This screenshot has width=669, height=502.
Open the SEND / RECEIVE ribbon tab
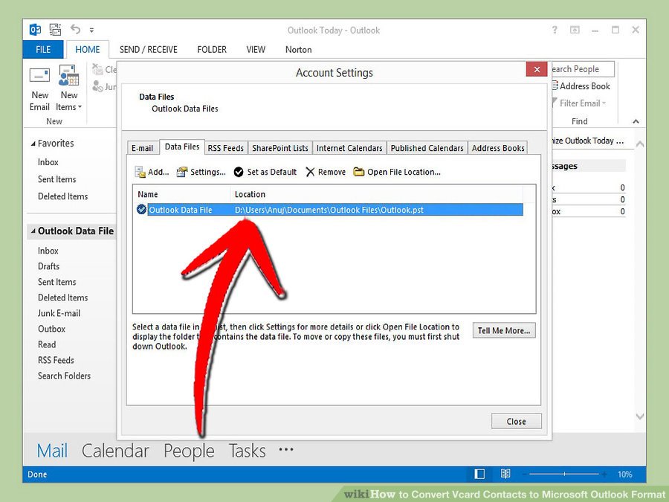click(x=148, y=49)
